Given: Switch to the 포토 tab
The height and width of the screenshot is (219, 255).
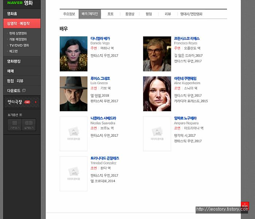Looking at the screenshot, I should pos(110,14).
